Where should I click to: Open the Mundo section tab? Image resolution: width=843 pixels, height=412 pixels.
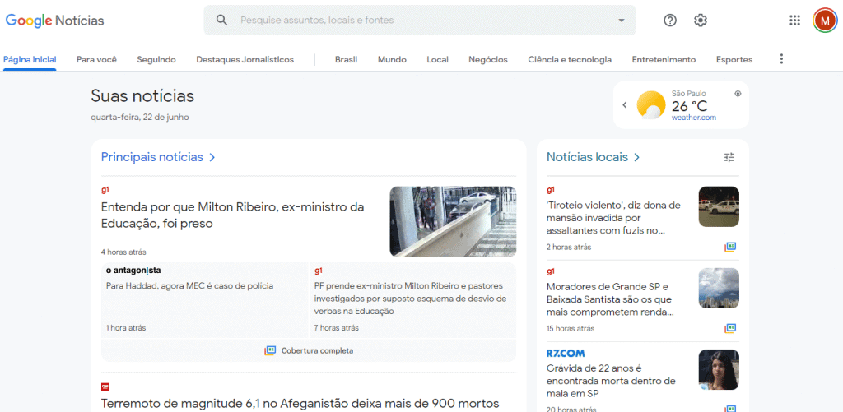click(392, 60)
